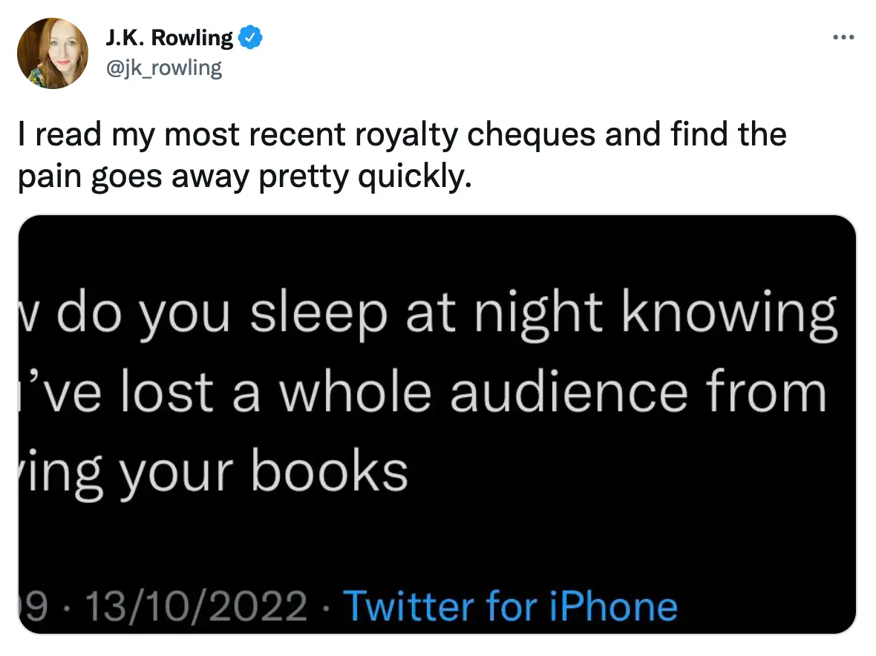The height and width of the screenshot is (656, 876).
Task: Click J.K. Rowling's profile picture
Action: coord(52,52)
